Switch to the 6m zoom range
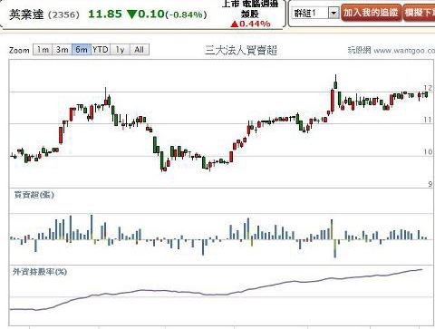Screen dimensions: 435x329 pyautogui.click(x=82, y=50)
